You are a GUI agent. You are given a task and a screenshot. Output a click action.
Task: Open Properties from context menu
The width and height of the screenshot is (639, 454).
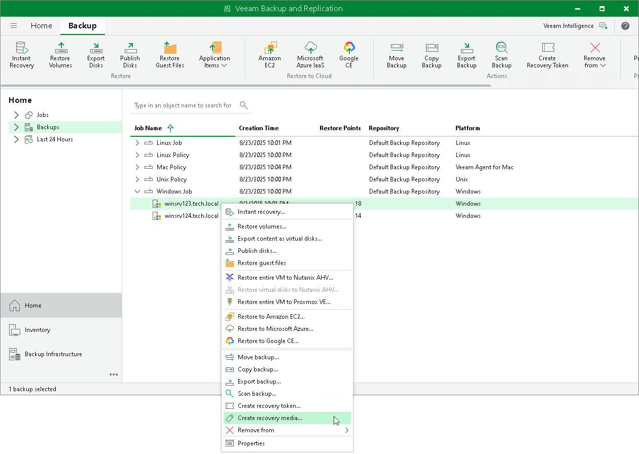tap(288, 443)
